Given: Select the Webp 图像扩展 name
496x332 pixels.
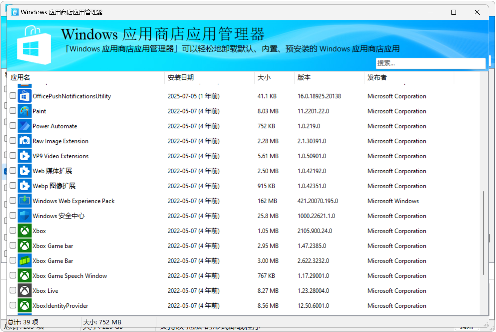Looking at the screenshot, I should click(54, 186).
